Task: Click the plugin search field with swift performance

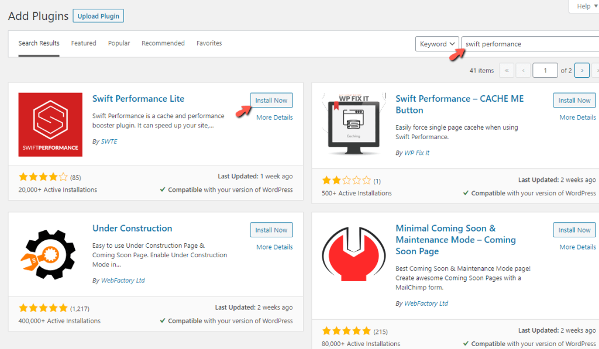Action: 530,44
